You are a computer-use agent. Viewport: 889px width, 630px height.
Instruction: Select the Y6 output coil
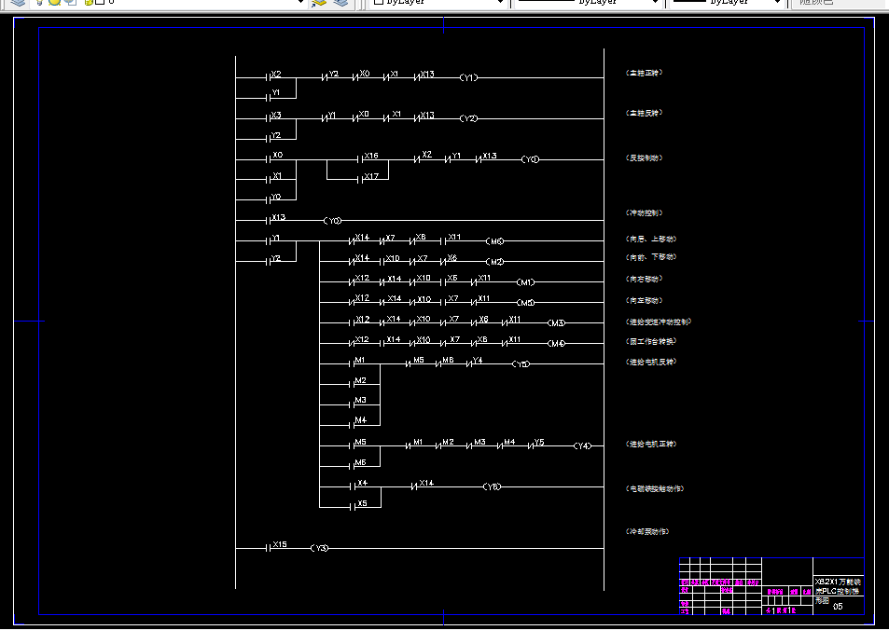tap(493, 486)
